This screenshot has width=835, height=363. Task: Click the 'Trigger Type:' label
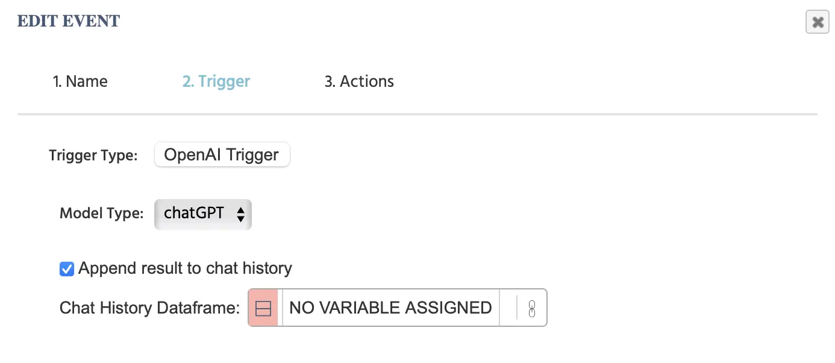(93, 156)
